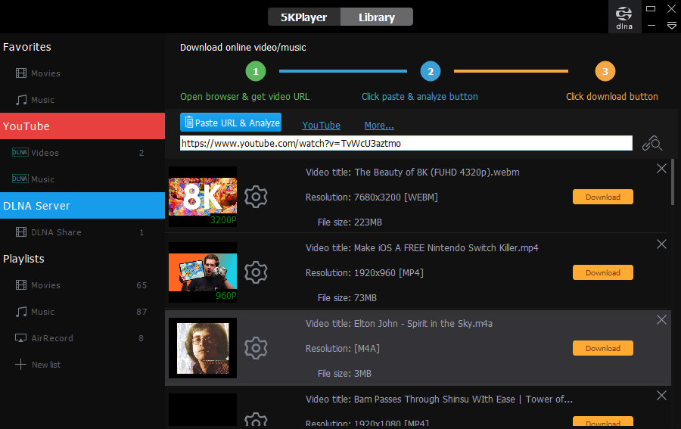Click the music note icon beside Favorites Music
681x429 pixels.
click(21, 100)
